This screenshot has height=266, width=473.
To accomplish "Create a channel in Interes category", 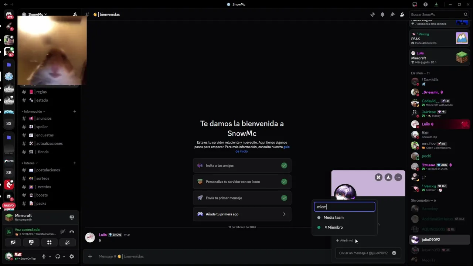I will click(x=75, y=163).
